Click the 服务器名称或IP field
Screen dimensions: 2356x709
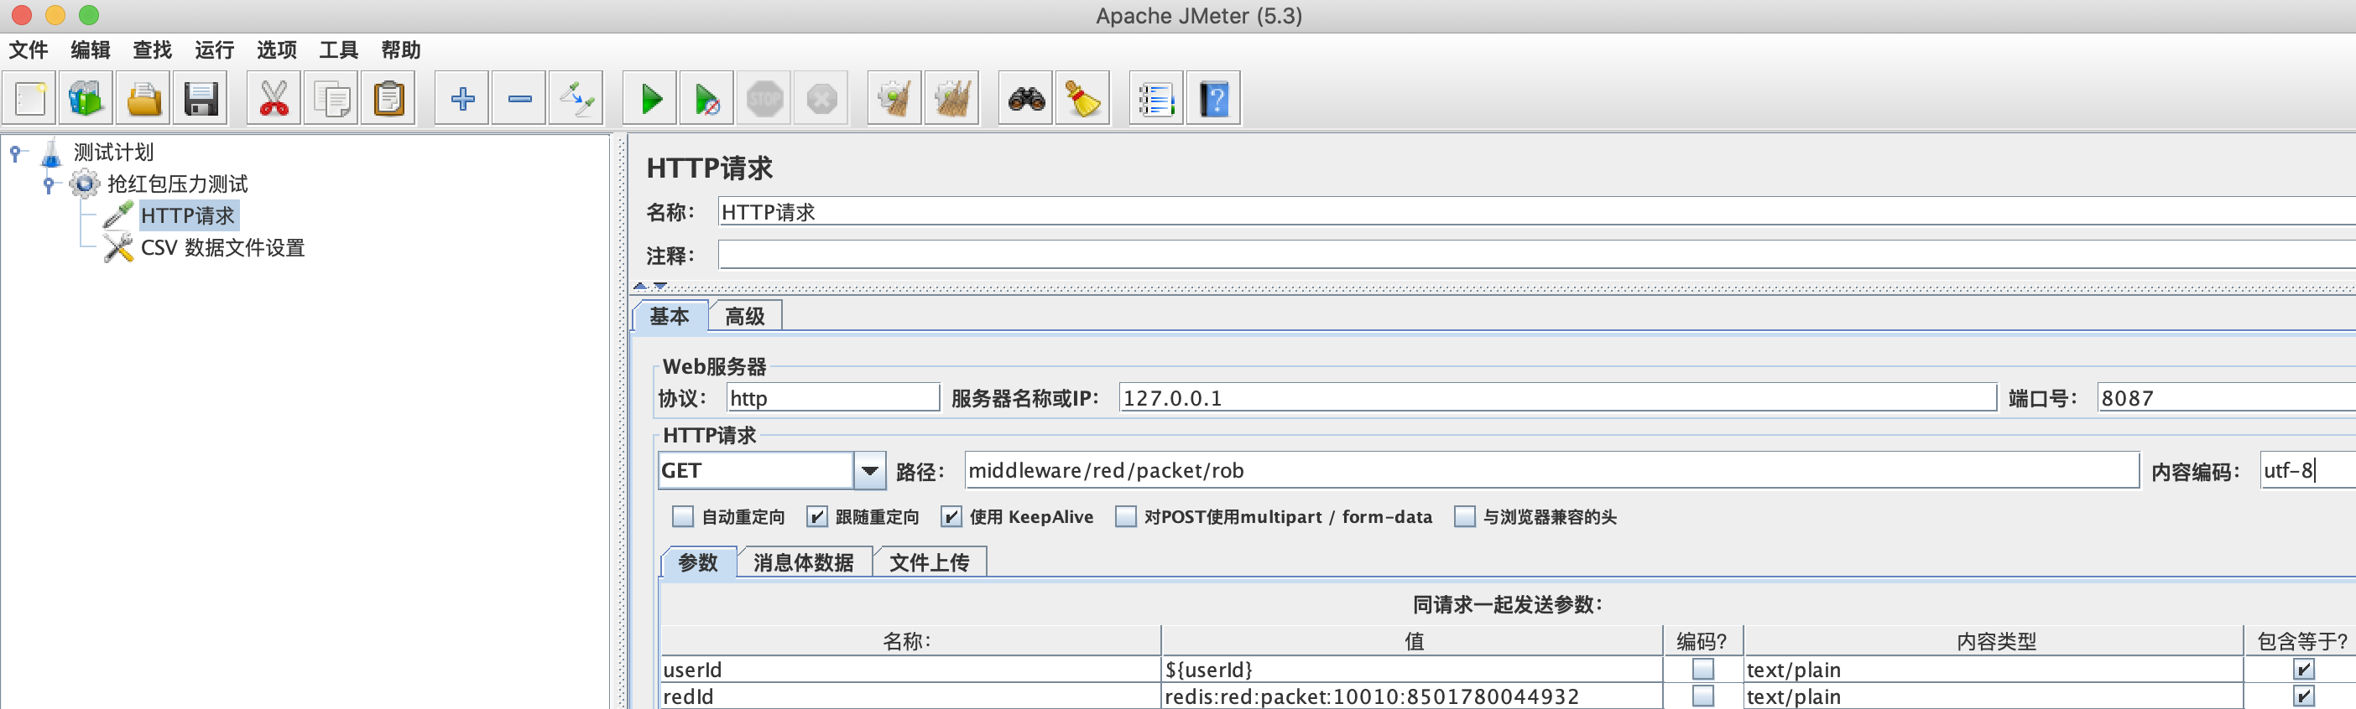tap(1556, 397)
